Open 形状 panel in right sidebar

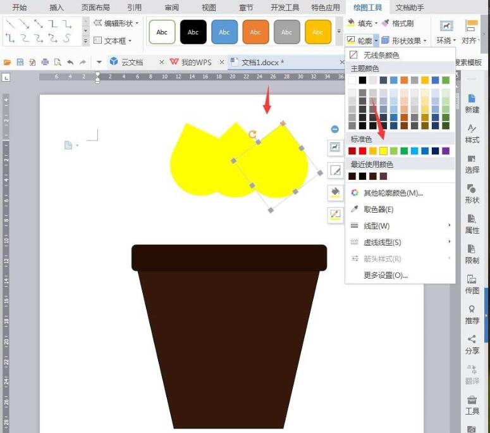pyautogui.click(x=472, y=194)
